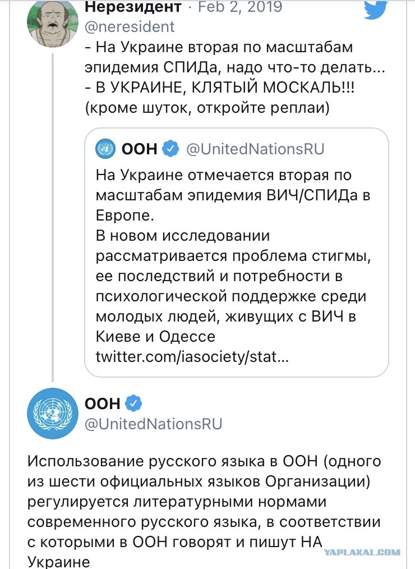Click the Twitter bird logo icon
The width and height of the screenshot is (415, 569).
[x=375, y=10]
